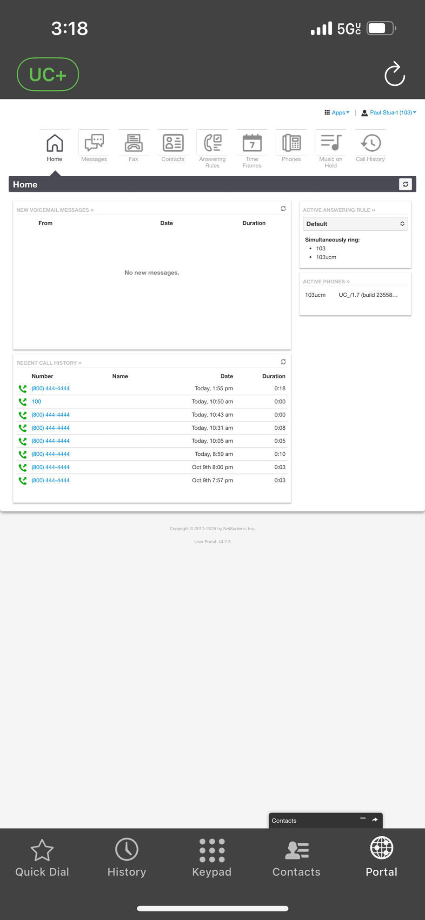Open the Call History clock icon
The image size is (425, 920).
370,144
